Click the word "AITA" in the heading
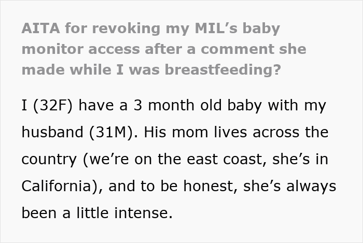 coord(41,28)
